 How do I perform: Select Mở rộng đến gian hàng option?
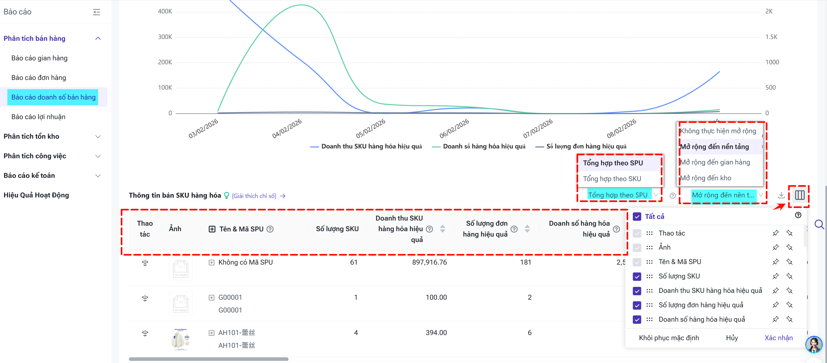pyautogui.click(x=715, y=162)
